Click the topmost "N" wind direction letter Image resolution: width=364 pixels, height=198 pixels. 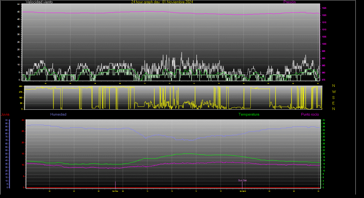334,86
